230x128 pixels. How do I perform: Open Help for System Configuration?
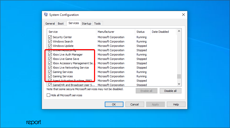[176, 104]
